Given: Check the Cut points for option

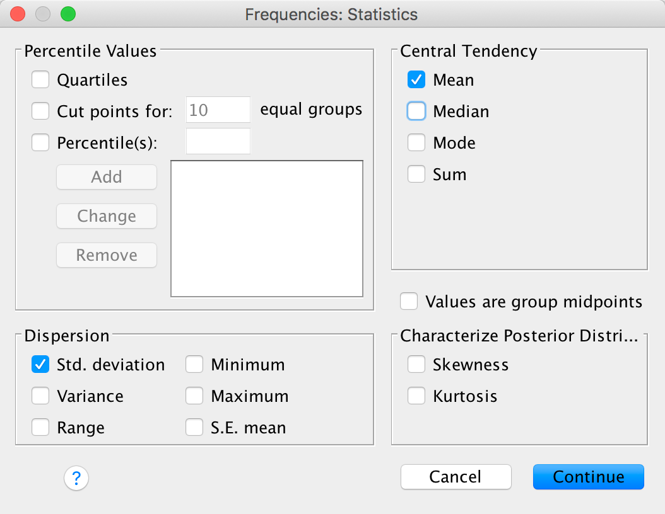Looking at the screenshot, I should [40, 111].
